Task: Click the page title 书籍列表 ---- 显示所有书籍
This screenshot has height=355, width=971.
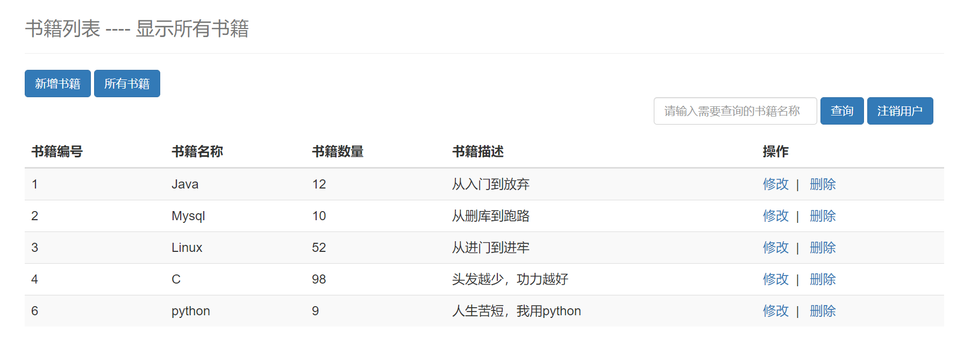Action: (x=137, y=28)
